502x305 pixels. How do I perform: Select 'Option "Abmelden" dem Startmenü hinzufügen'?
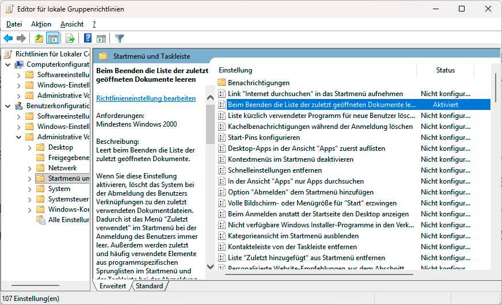[x=301, y=192]
